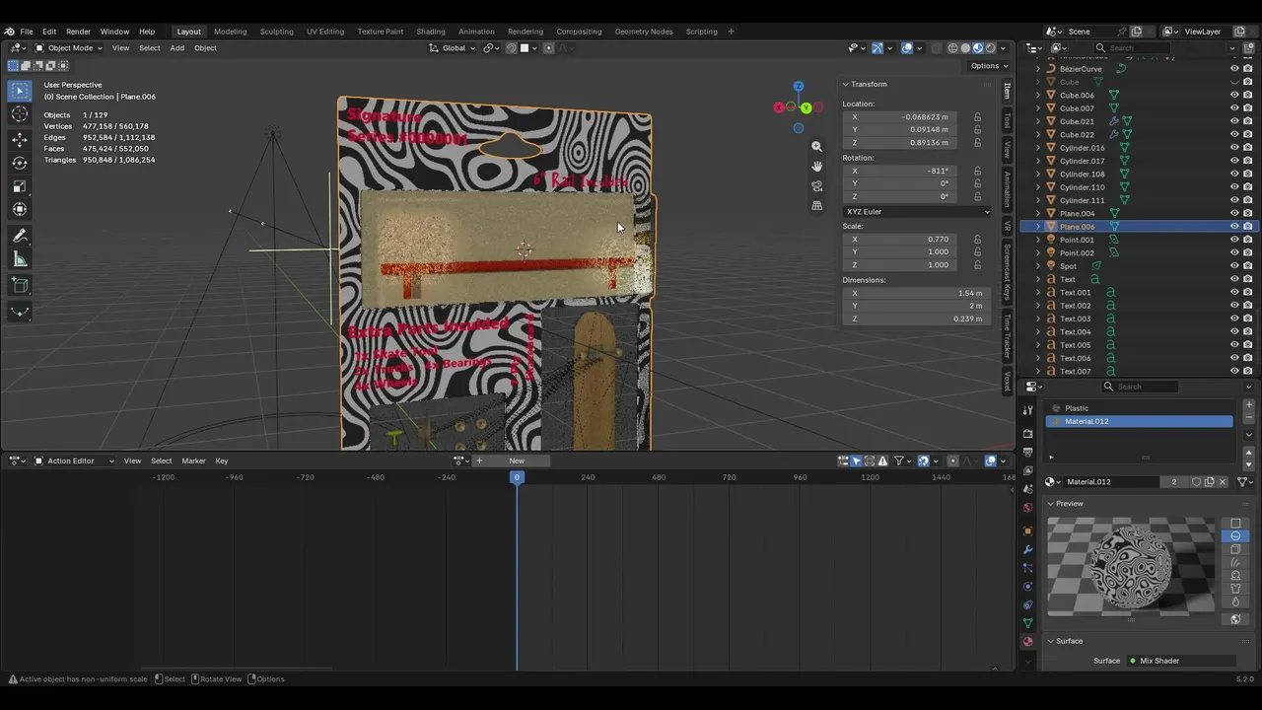Add a new material slot
The height and width of the screenshot is (710, 1262).
(x=1248, y=405)
